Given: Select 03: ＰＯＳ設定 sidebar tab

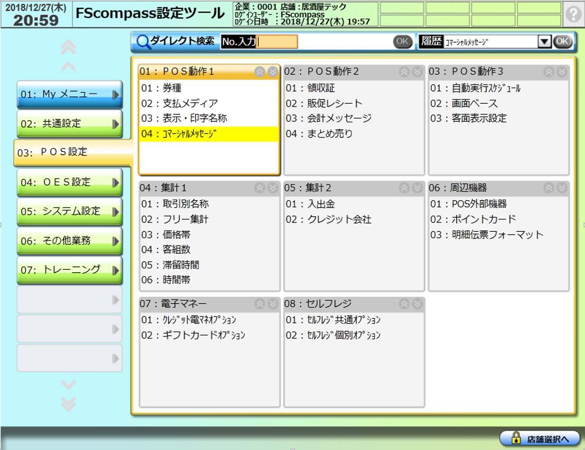Looking at the screenshot, I should pyautogui.click(x=73, y=152).
